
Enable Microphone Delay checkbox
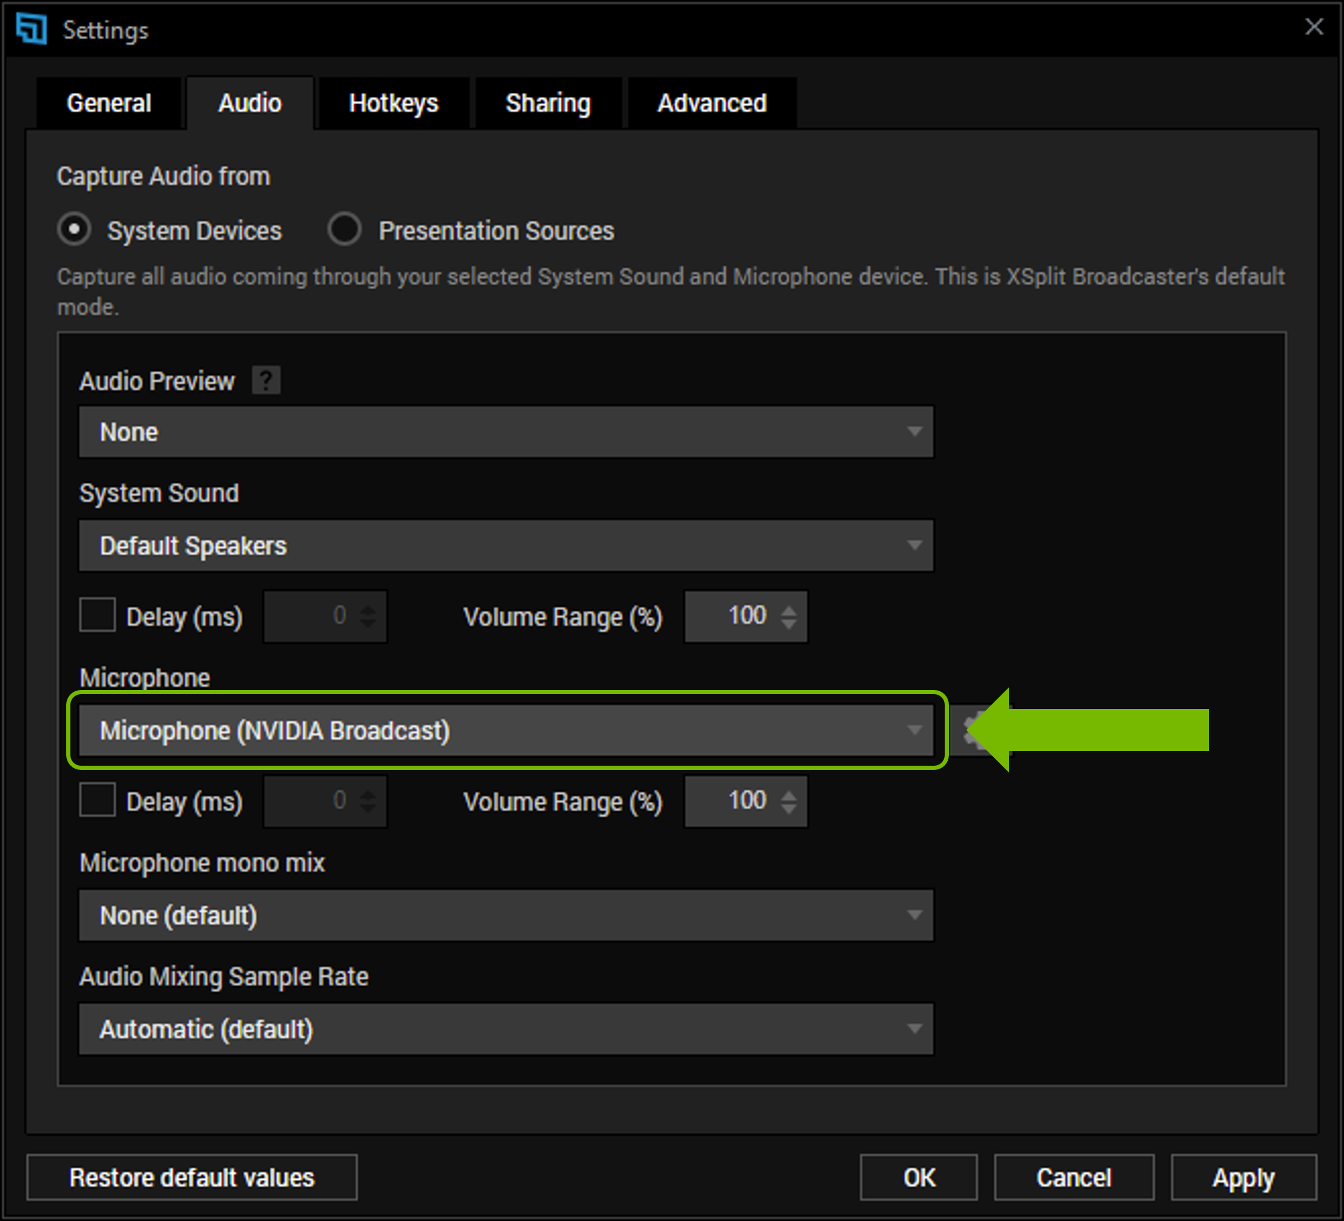(98, 800)
